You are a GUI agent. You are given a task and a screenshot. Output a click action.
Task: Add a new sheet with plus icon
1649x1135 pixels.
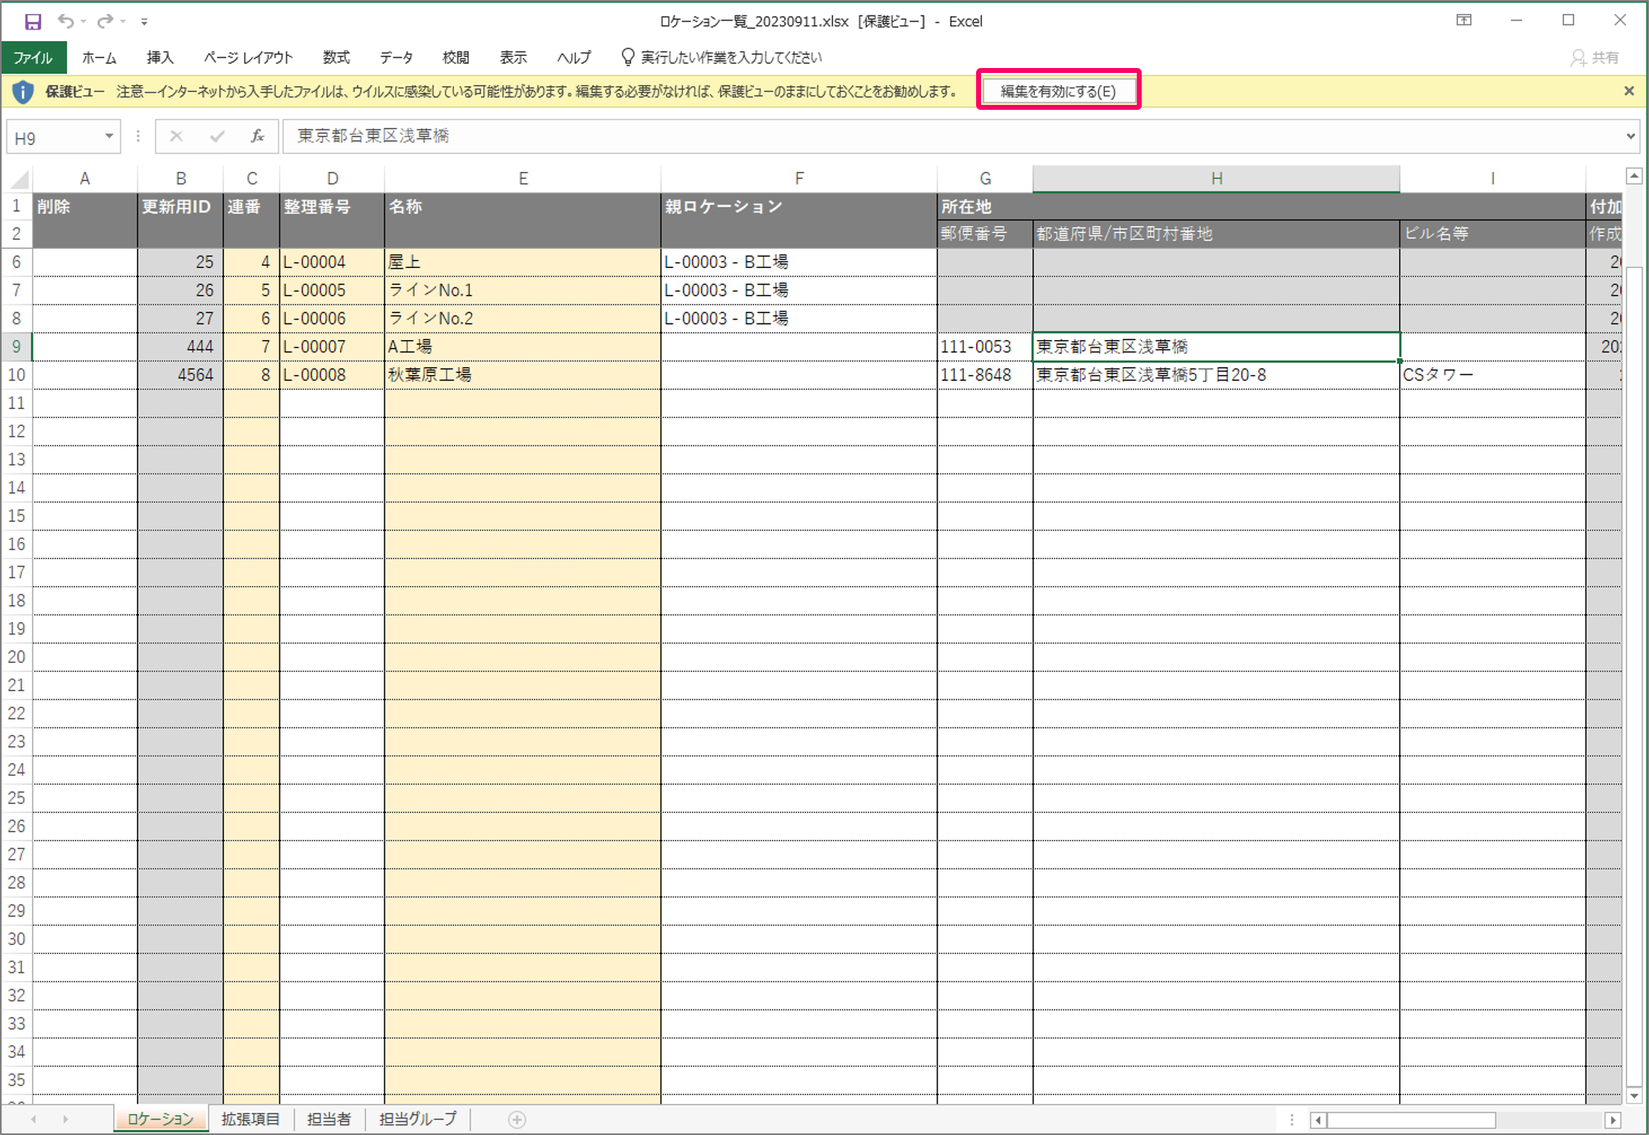[516, 1119]
